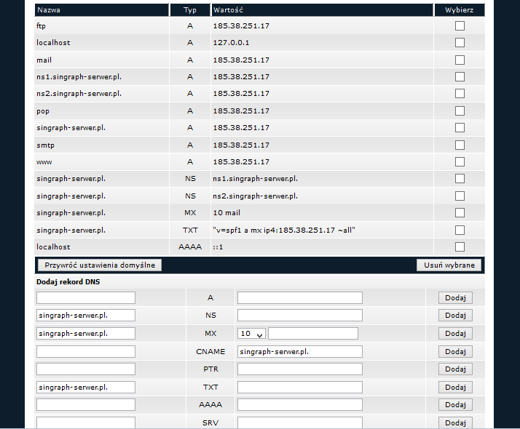This screenshot has width=520, height=429.
Task: Click the 127.0.0.1 value cell
Action: click(x=231, y=43)
